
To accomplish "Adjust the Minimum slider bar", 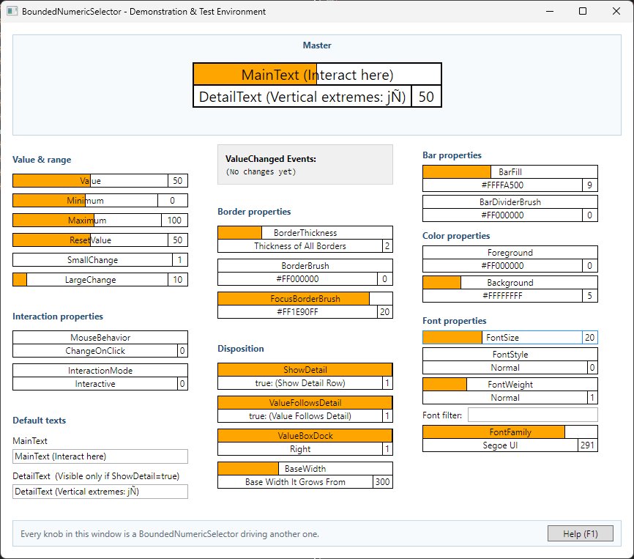I will 86,201.
